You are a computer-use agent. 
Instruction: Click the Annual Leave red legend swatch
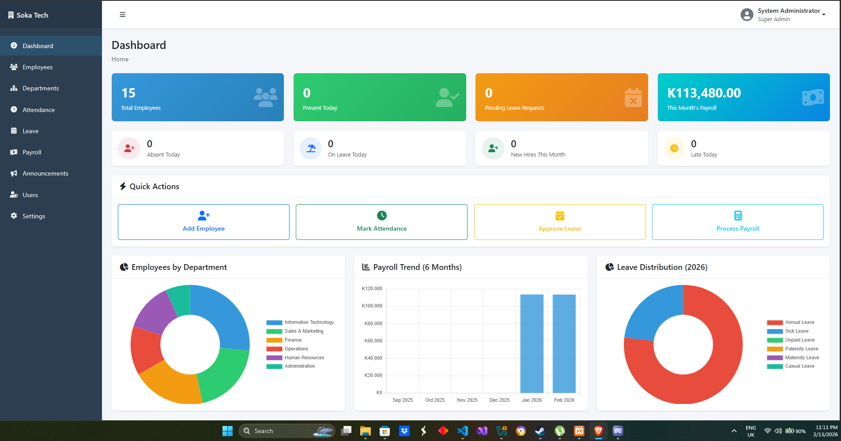pos(775,322)
